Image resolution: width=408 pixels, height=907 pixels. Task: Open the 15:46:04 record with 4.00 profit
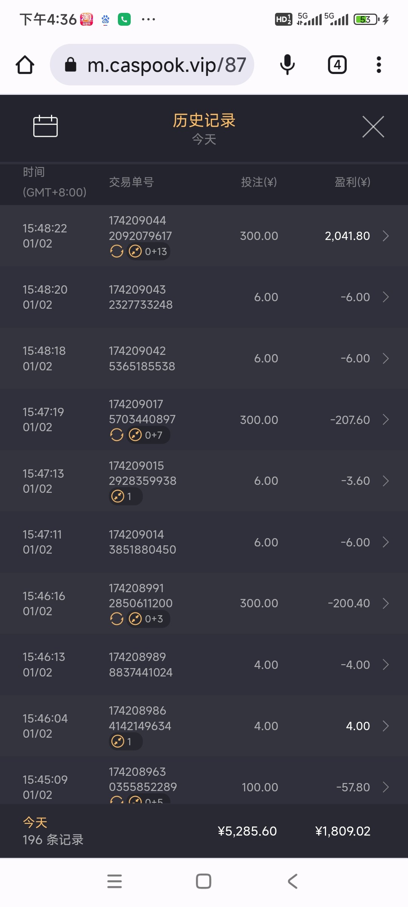[x=385, y=726]
